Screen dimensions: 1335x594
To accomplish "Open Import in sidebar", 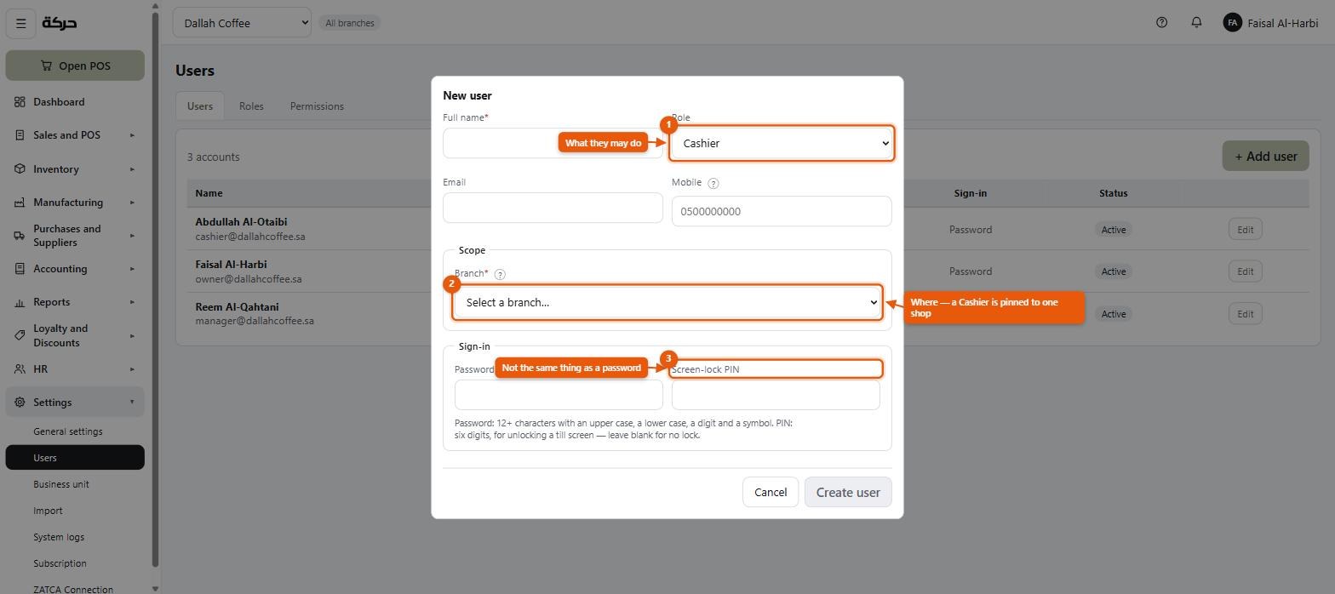I will click(48, 511).
